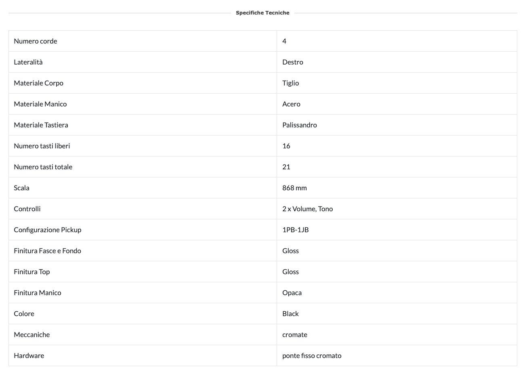Click the Numero tasti liberi label

click(42, 146)
